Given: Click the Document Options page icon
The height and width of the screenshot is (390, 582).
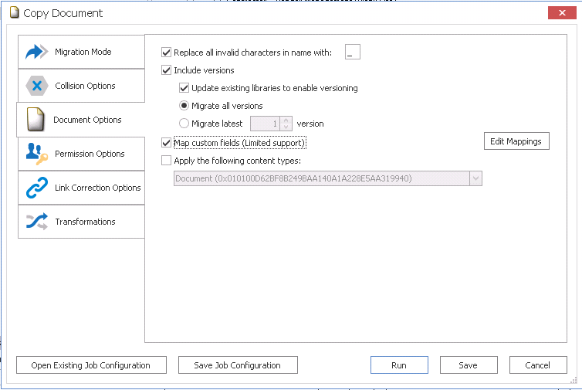Looking at the screenshot, I should pyautogui.click(x=36, y=120).
